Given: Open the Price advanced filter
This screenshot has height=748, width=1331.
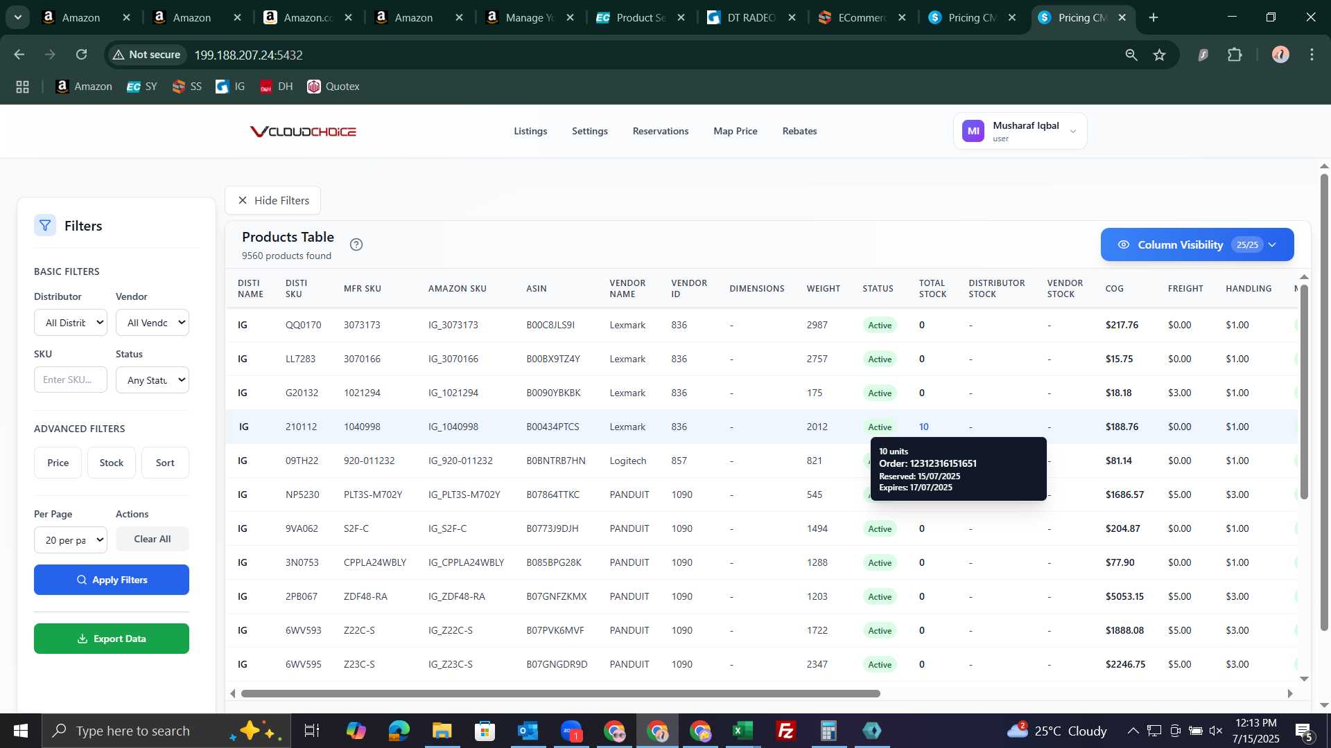Looking at the screenshot, I should [58, 463].
